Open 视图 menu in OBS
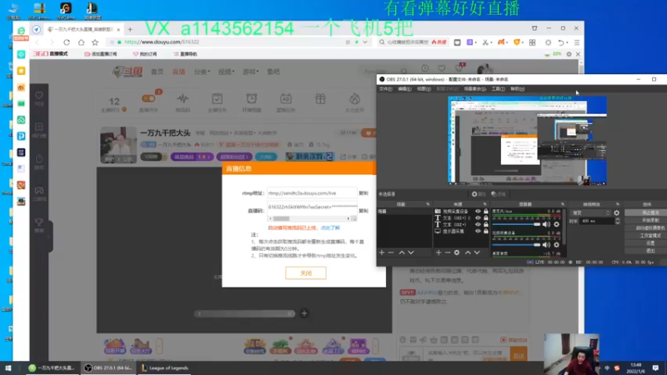 coord(424,89)
